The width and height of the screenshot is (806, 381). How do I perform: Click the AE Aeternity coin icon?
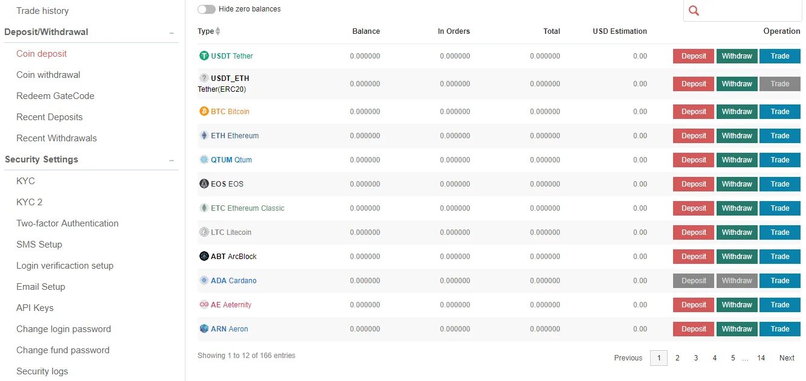[204, 304]
